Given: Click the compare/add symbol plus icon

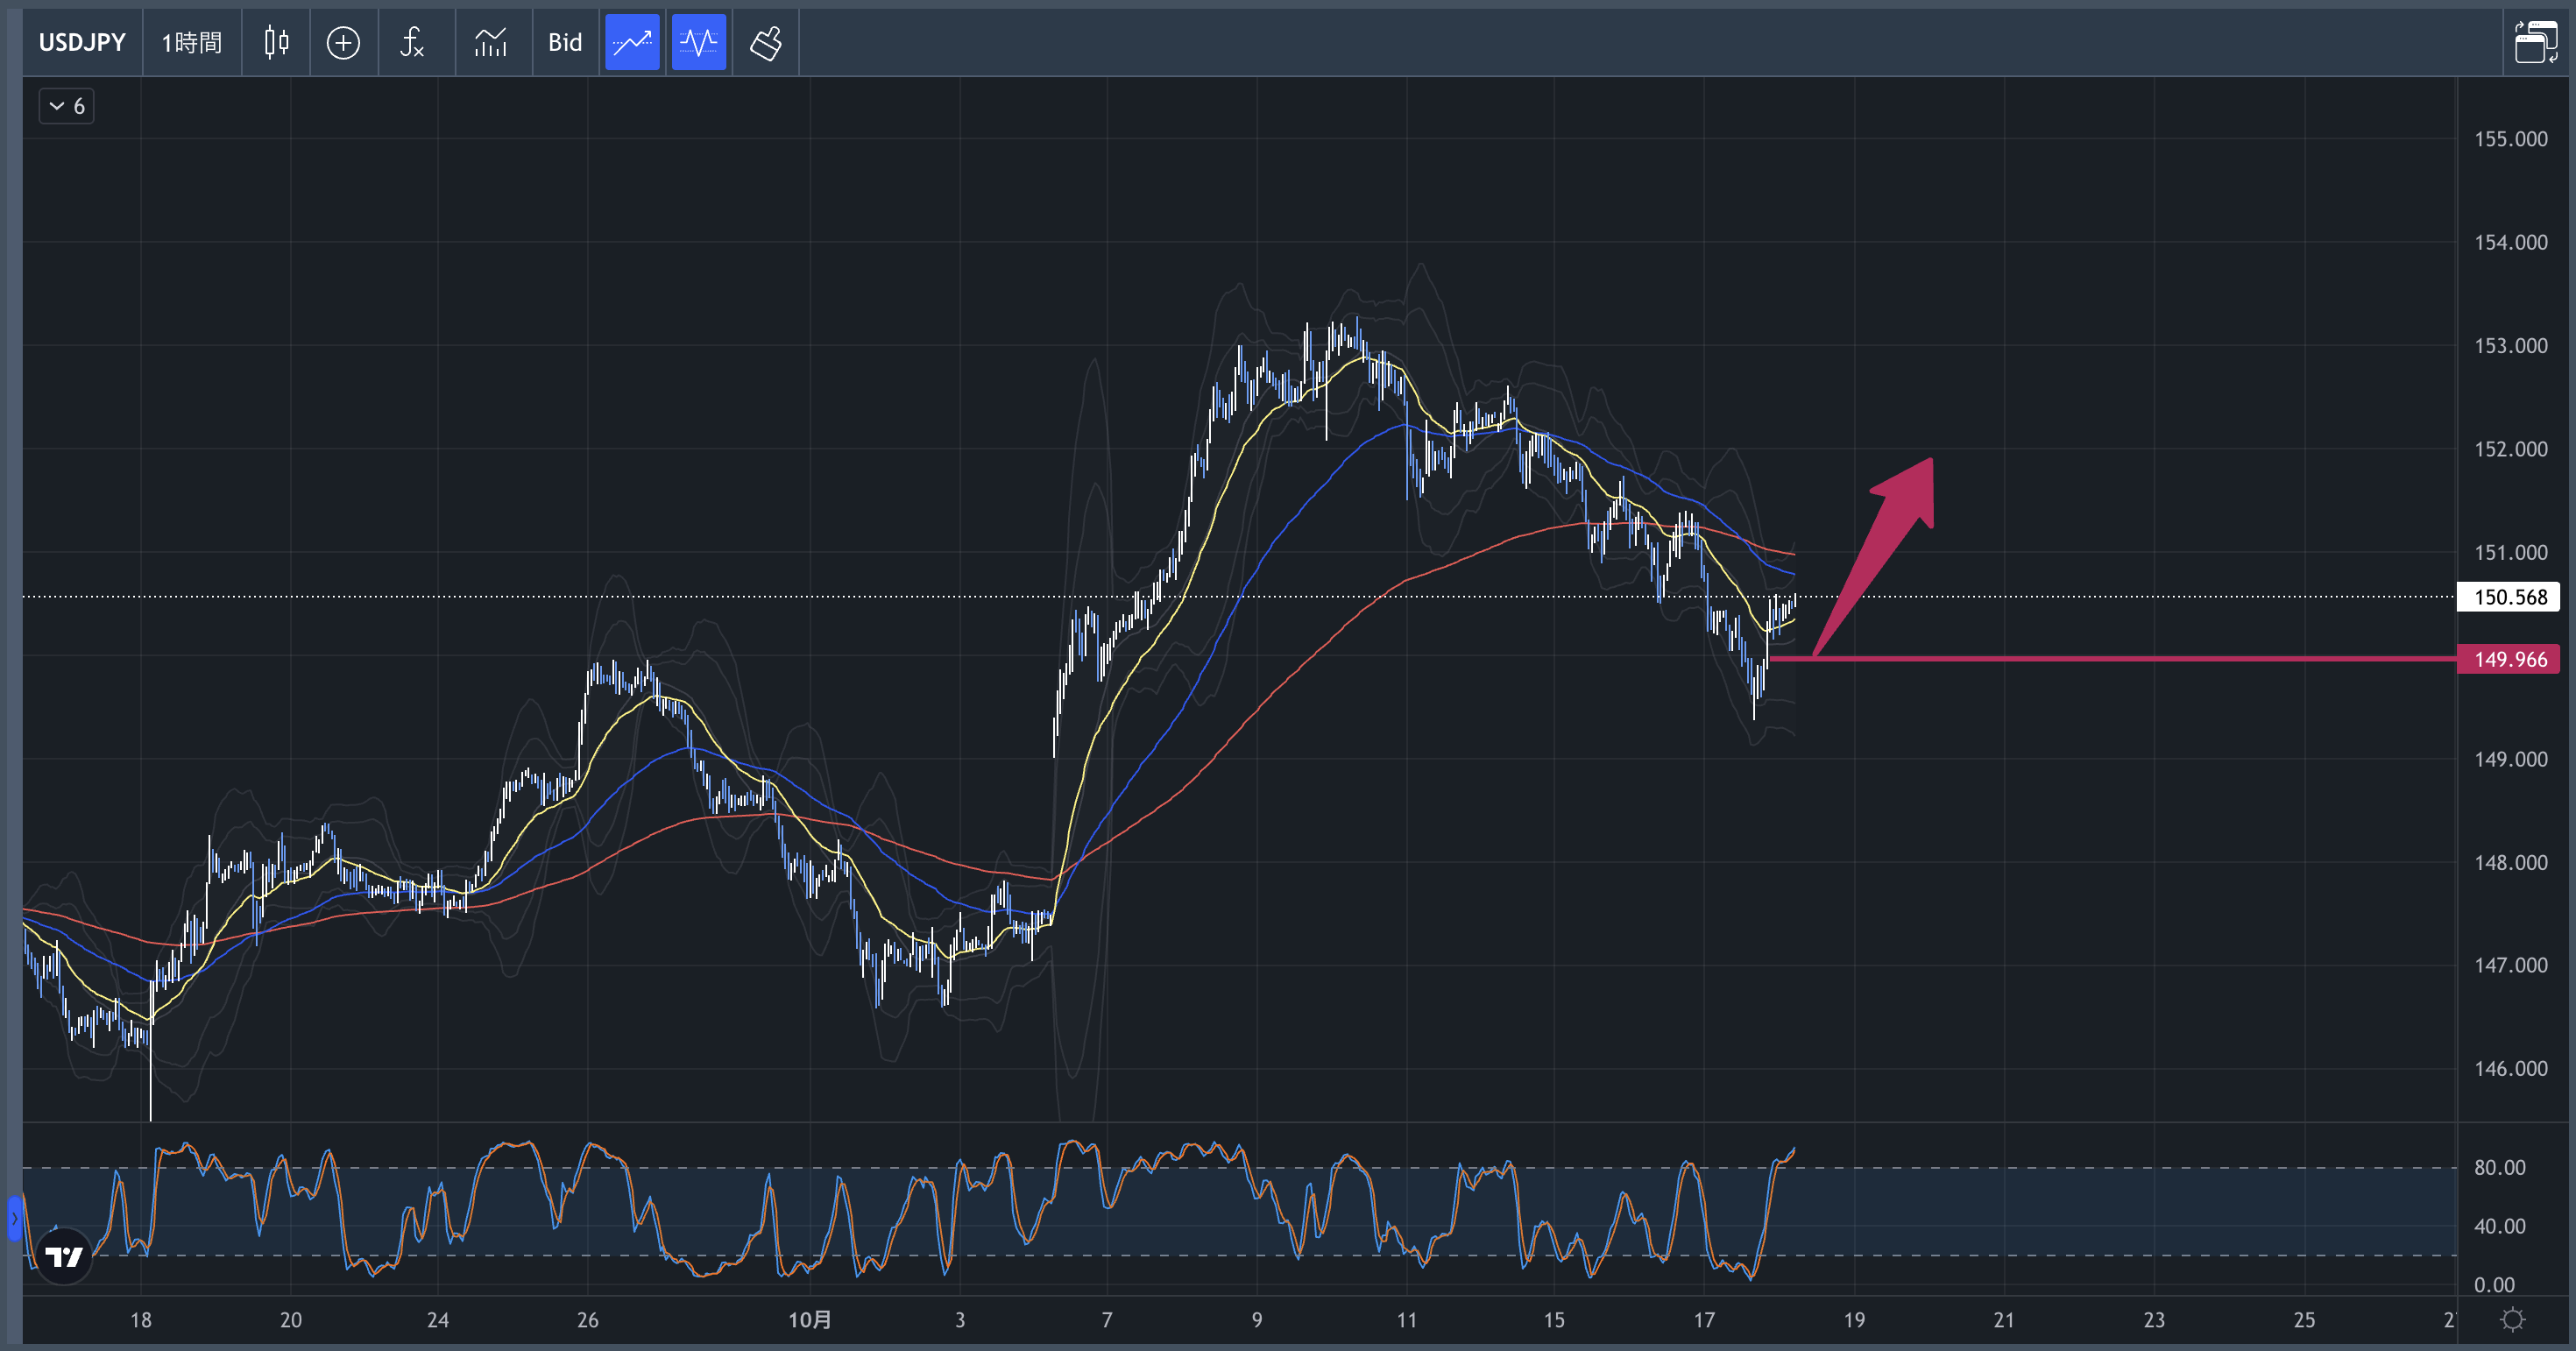Looking at the screenshot, I should [343, 42].
